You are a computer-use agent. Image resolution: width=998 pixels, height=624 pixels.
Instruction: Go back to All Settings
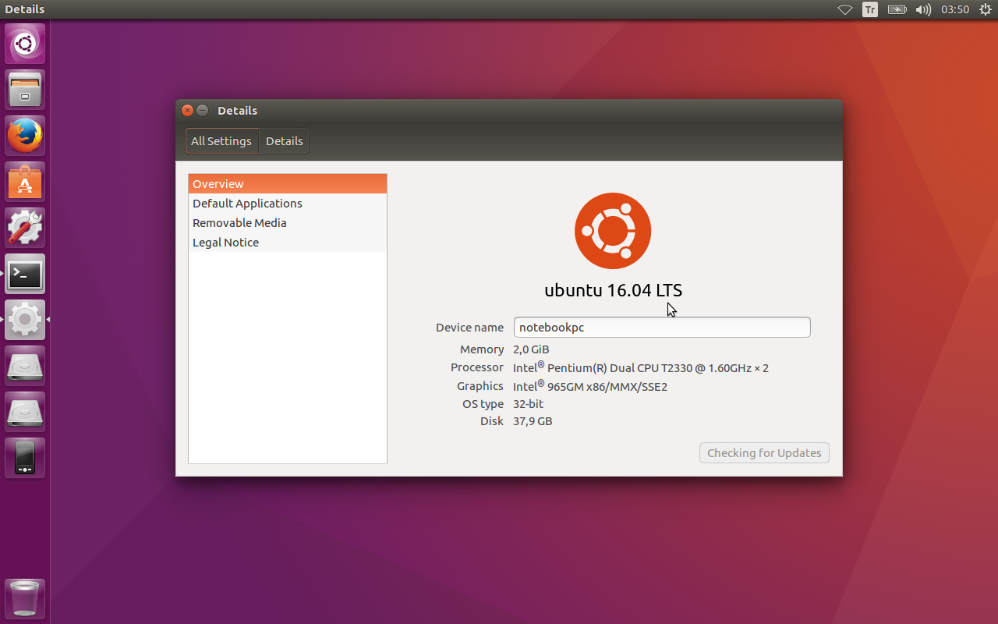pyautogui.click(x=221, y=141)
